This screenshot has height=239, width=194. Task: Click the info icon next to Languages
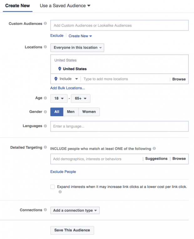[45, 126]
